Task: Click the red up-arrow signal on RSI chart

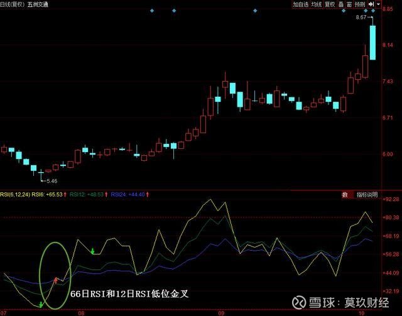Action: tap(56, 280)
